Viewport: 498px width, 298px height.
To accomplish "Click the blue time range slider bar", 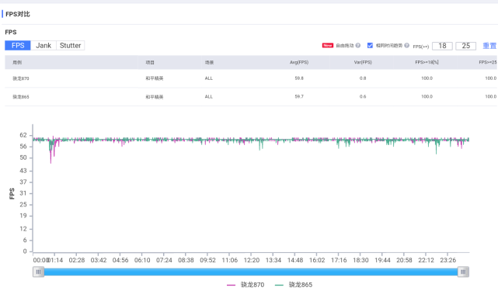I will [x=251, y=272].
